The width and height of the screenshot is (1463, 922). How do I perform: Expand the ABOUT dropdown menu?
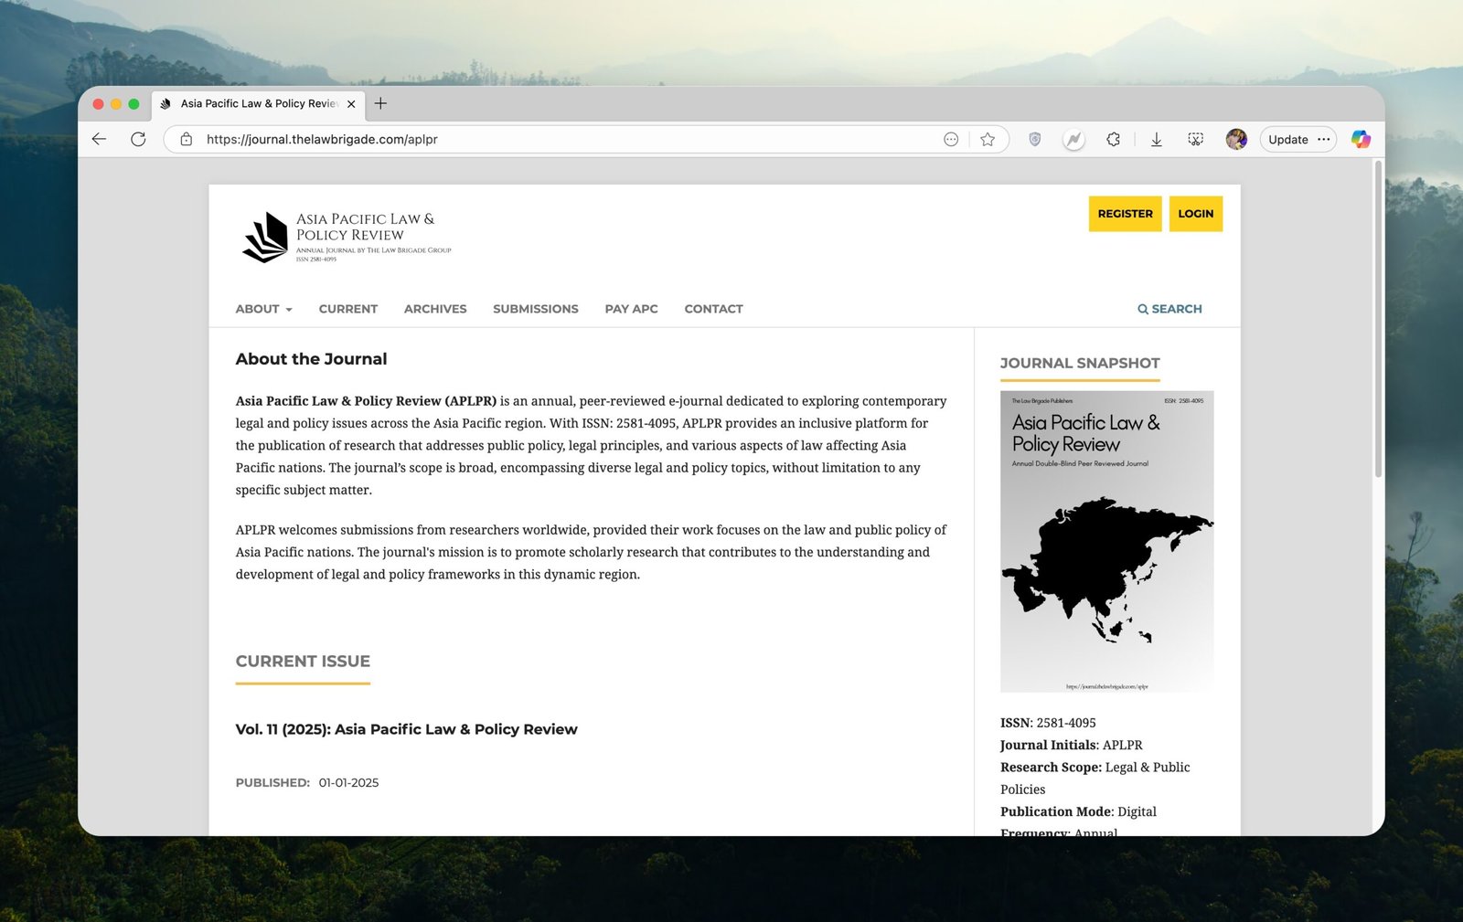(x=263, y=309)
